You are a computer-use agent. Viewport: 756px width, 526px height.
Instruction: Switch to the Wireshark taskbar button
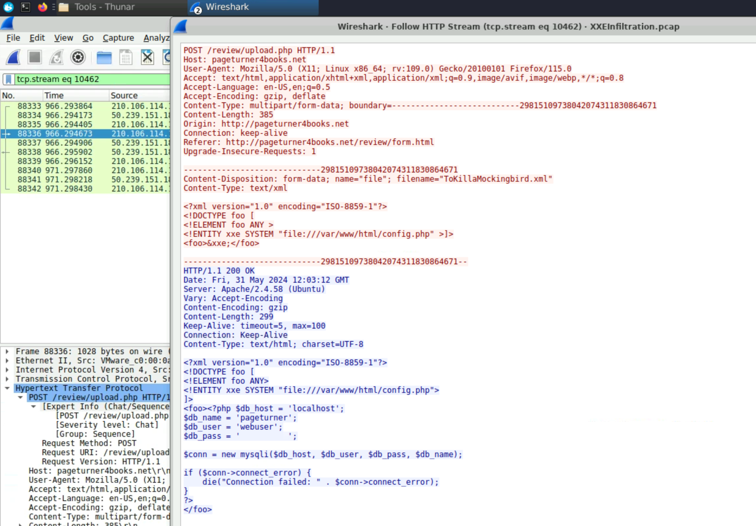tap(253, 7)
